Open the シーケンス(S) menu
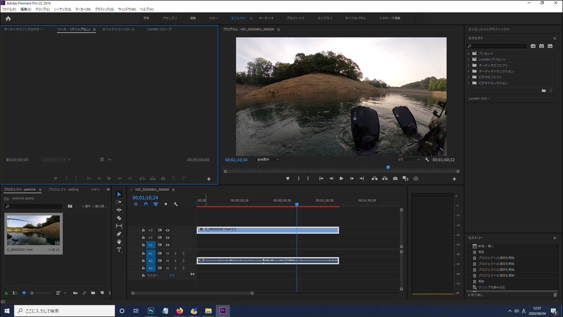The image size is (563, 317). [x=62, y=9]
